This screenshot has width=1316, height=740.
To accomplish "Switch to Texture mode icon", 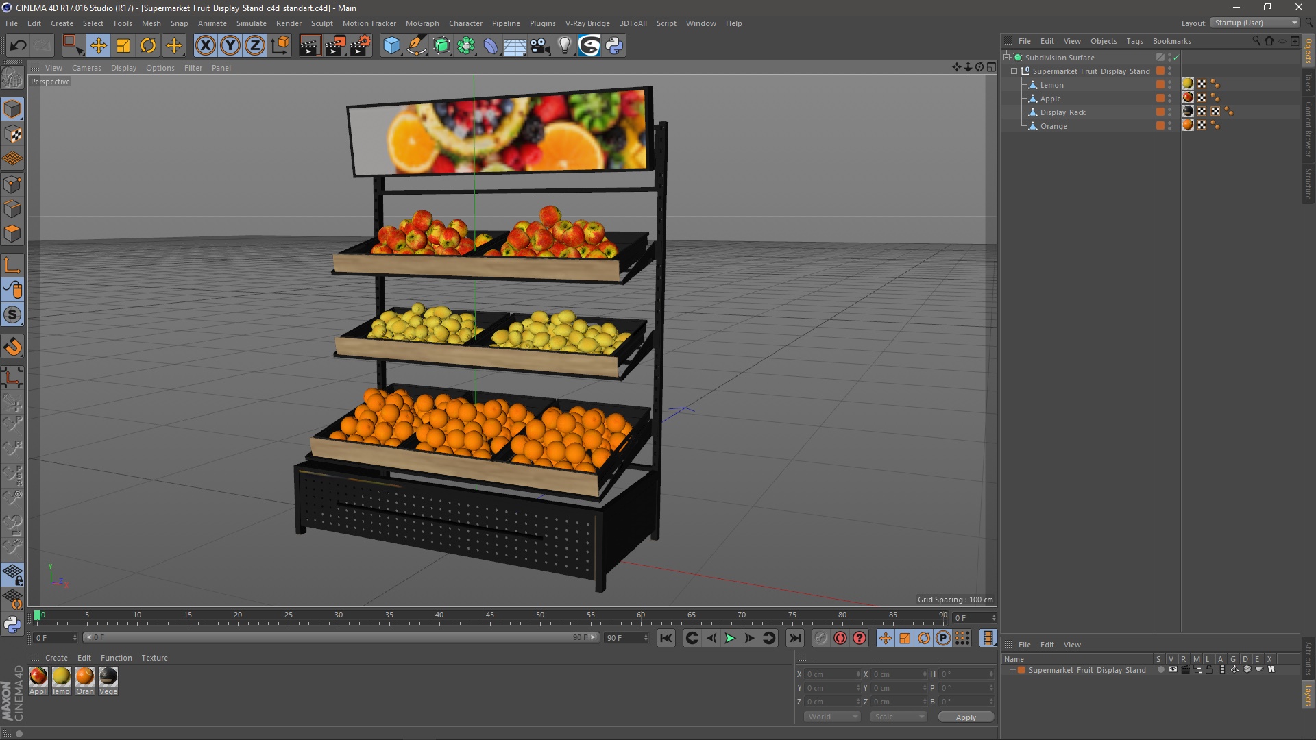I will [x=12, y=134].
